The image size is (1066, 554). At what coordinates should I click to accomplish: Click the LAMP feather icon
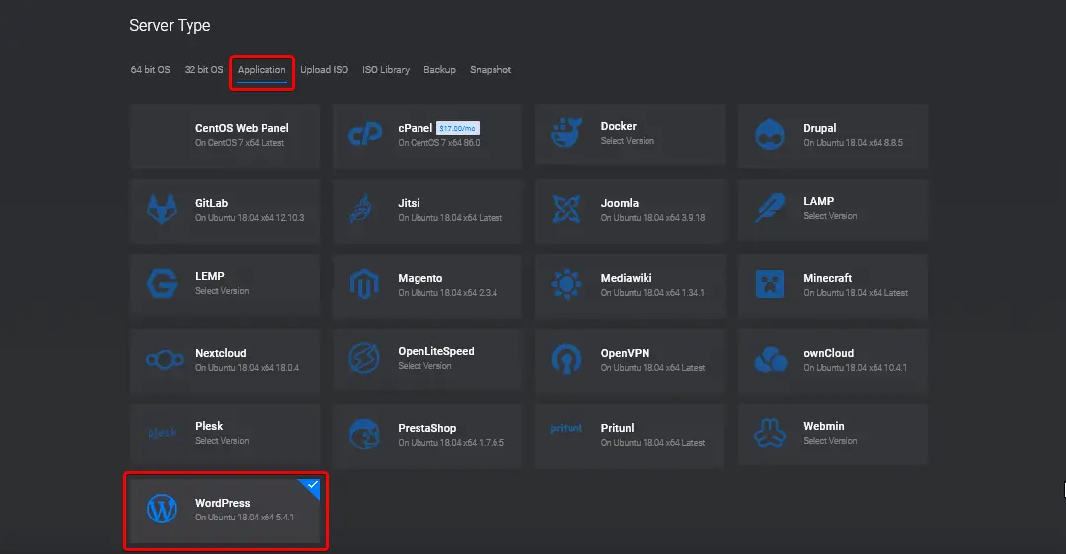(770, 208)
